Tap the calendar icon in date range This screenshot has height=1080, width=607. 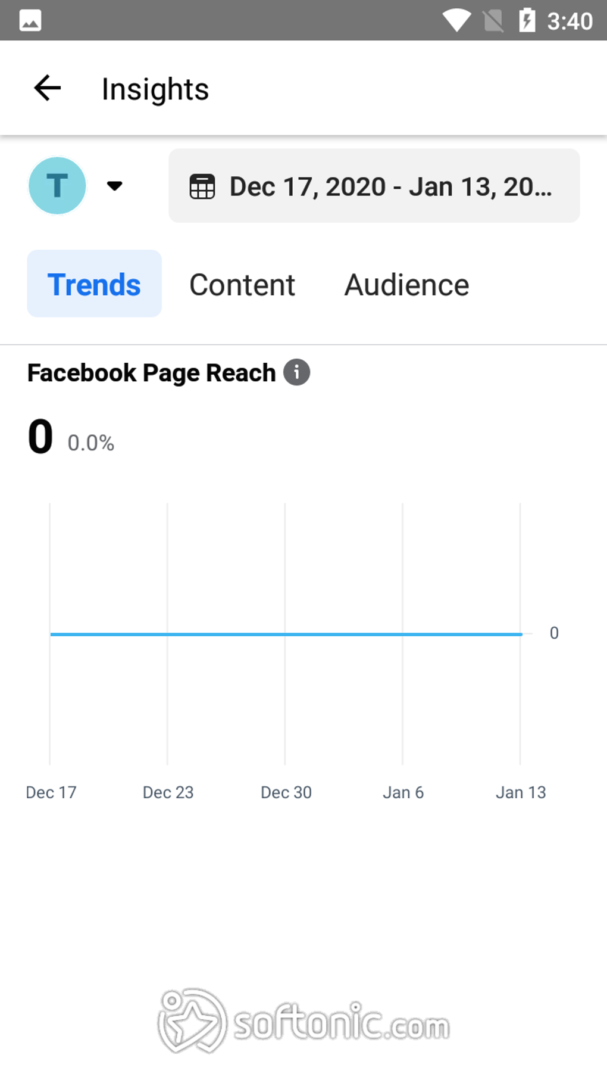(202, 186)
